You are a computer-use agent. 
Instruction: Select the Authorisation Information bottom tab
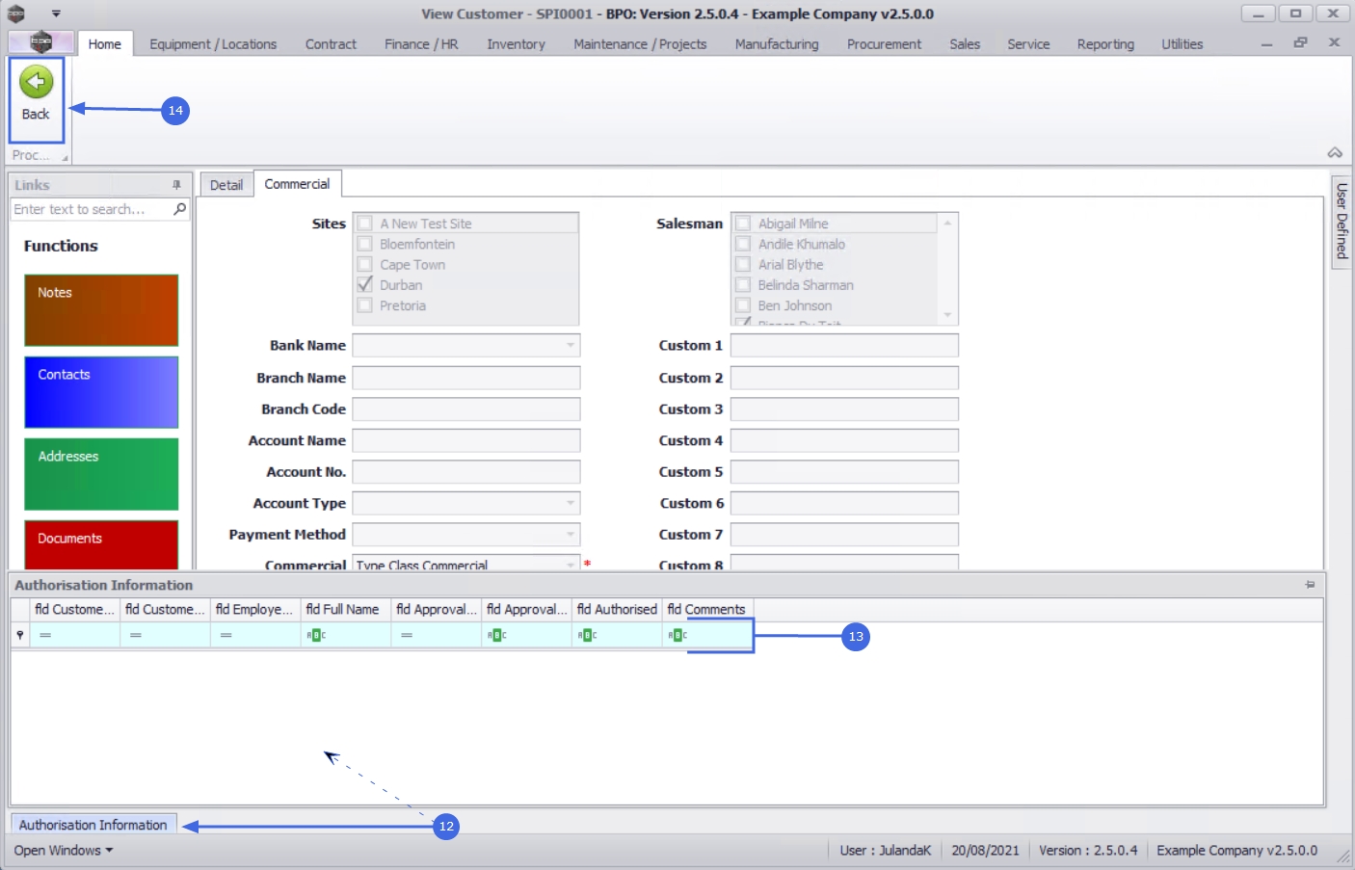(x=93, y=825)
